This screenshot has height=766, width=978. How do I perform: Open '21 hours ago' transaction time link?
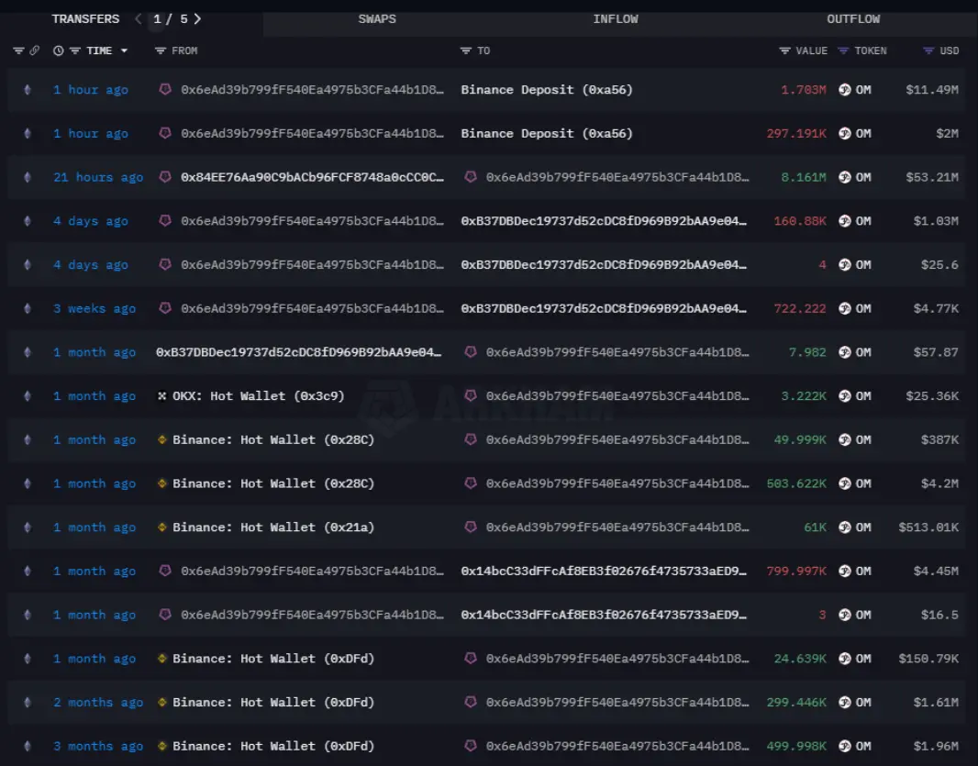(98, 177)
